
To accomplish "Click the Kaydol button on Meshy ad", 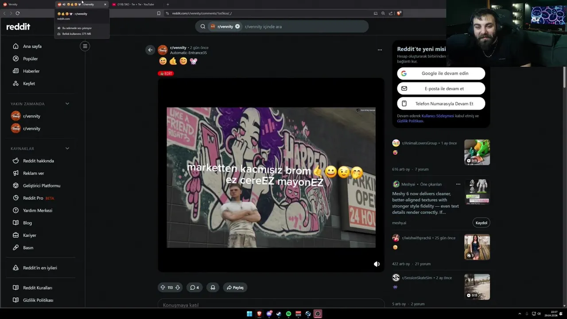I will click(481, 223).
